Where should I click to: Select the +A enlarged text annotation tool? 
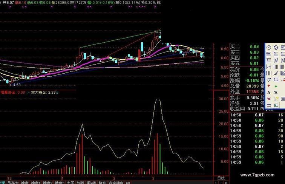[276, 93]
